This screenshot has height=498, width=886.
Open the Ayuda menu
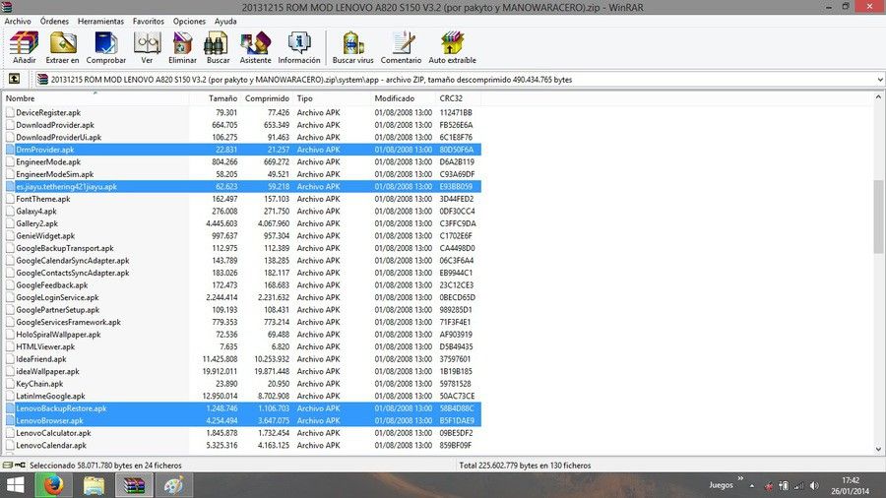point(225,21)
